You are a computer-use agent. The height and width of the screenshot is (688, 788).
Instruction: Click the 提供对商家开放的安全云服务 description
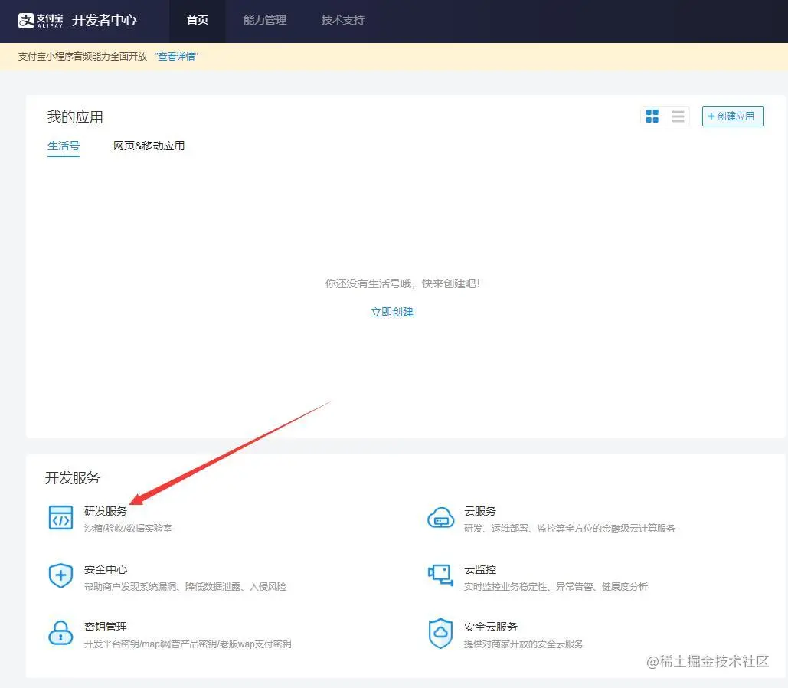[523, 644]
